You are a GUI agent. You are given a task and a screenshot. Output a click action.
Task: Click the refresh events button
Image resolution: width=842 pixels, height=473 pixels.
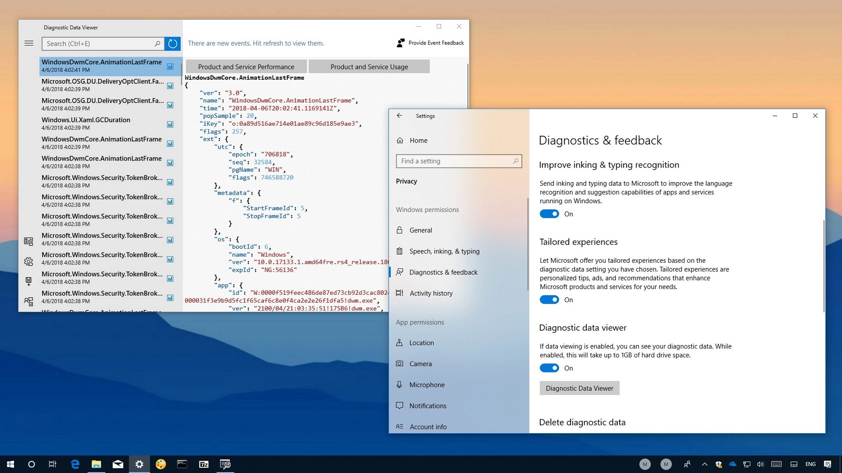(x=173, y=44)
